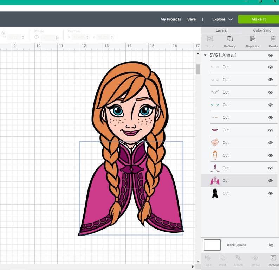Image resolution: width=279 pixels, height=270 pixels.
Task: Select the blue eyes layer thumbnail
Action: tap(215, 105)
